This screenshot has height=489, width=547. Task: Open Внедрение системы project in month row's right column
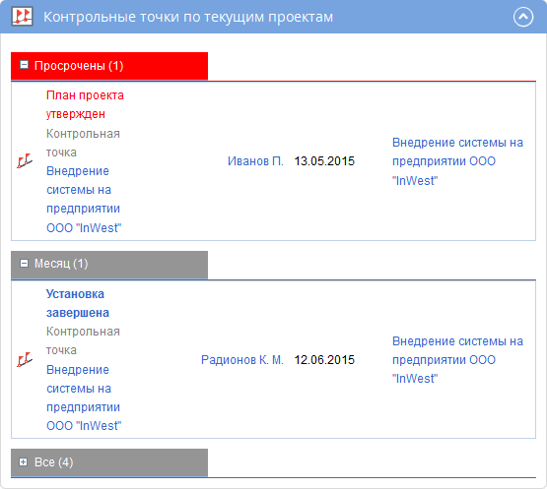[x=457, y=360]
